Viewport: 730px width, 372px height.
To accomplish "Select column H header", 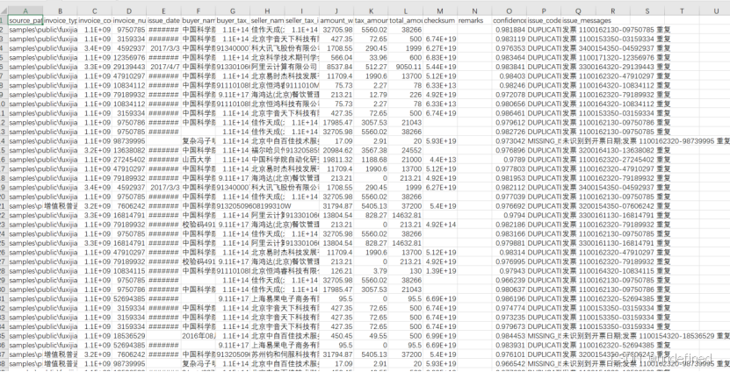I will click(267, 11).
